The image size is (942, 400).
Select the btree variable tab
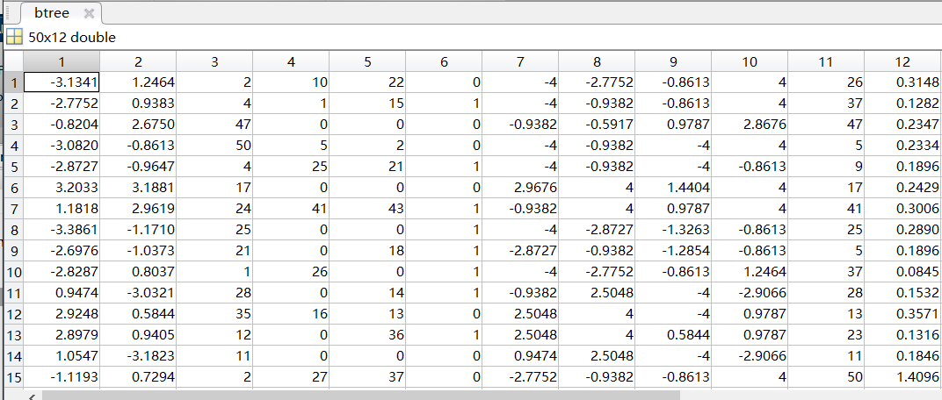[61, 13]
